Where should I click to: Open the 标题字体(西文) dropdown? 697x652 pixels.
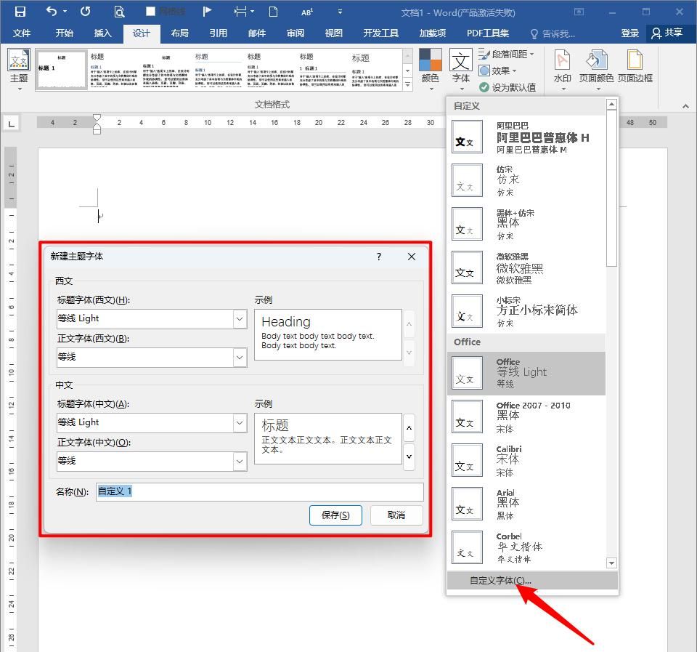click(240, 318)
